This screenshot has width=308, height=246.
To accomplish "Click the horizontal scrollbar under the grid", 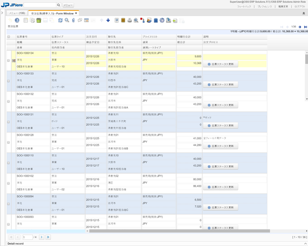I will coord(180,231).
